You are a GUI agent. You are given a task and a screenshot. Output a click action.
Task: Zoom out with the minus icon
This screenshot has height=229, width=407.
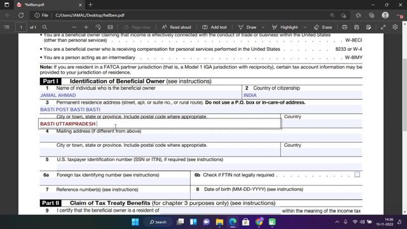click(x=74, y=27)
